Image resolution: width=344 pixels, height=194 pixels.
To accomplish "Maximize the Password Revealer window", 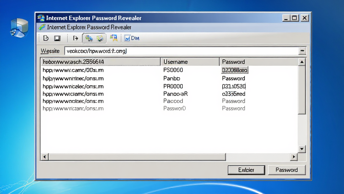I will (x=294, y=18).
